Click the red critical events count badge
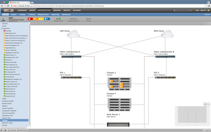This screenshot has width=211, height=132. [30, 19]
